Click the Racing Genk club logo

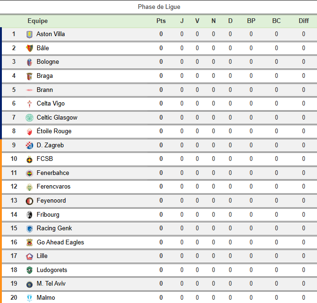click(29, 228)
